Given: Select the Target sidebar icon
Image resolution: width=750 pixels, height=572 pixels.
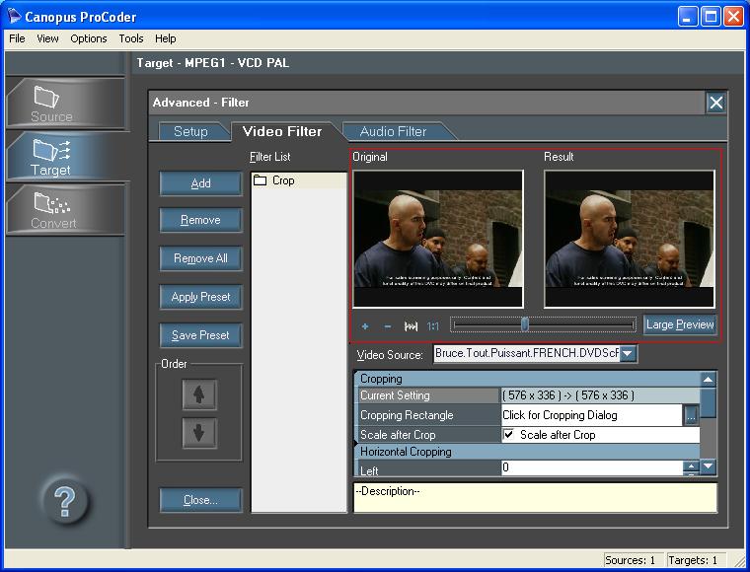Looking at the screenshot, I should tap(64, 156).
